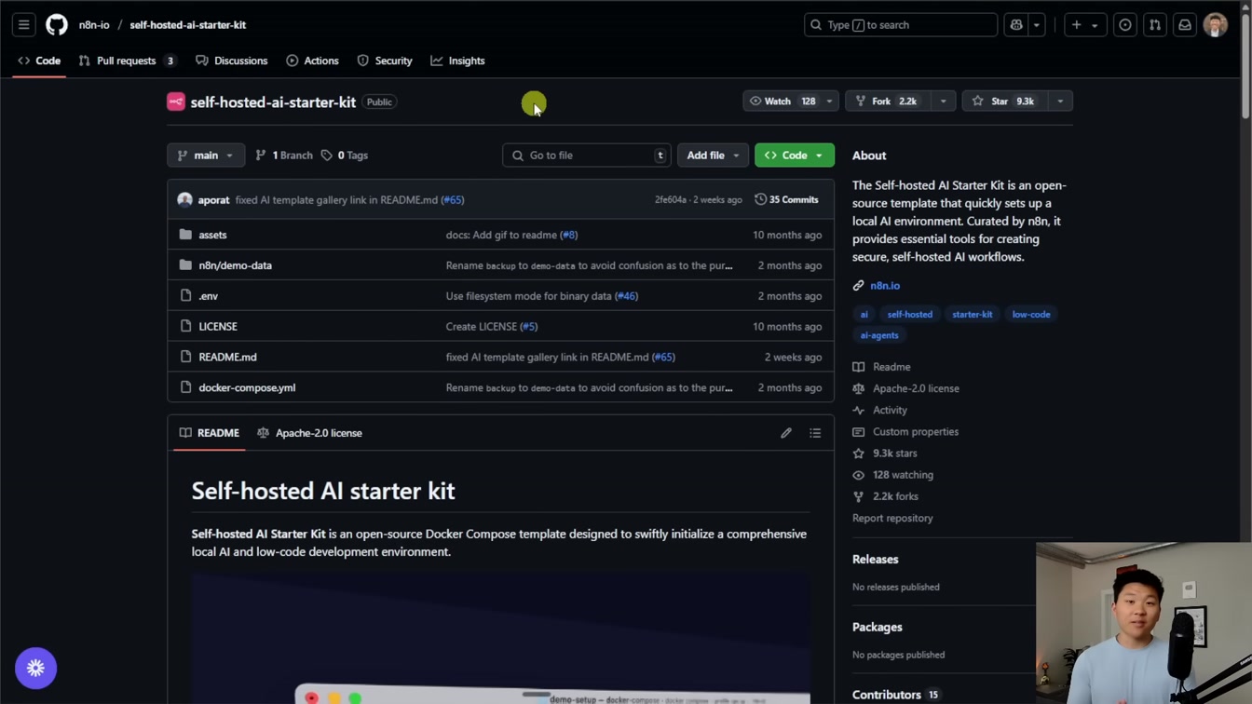Click the self-hosted topic tag

tap(910, 315)
